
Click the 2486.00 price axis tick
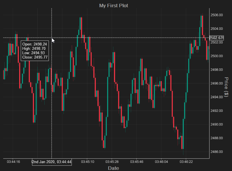(x=217, y=152)
